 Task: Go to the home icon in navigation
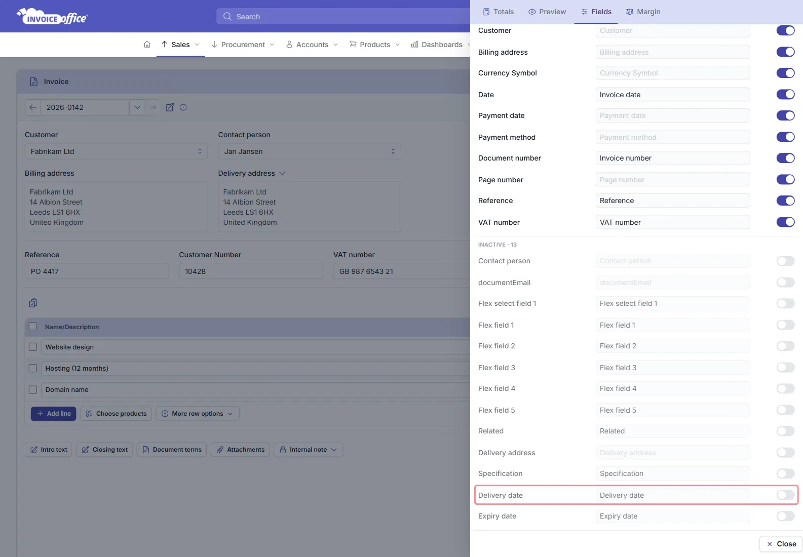[x=147, y=45]
